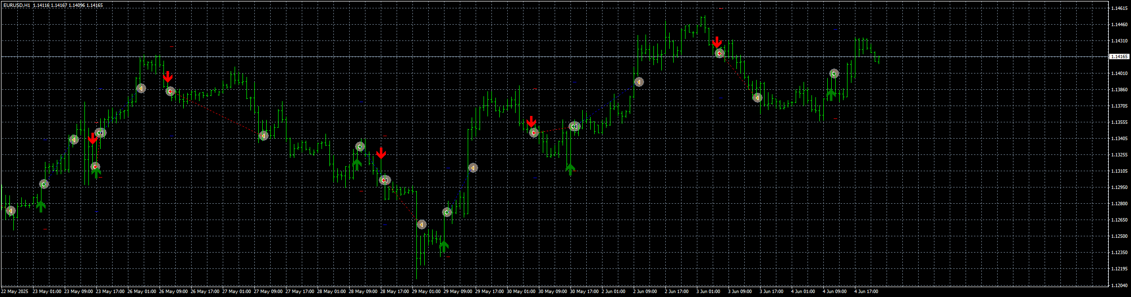1131x297 pixels.
Task: Click the 1.13555 price axis label
Action: tap(1119, 122)
